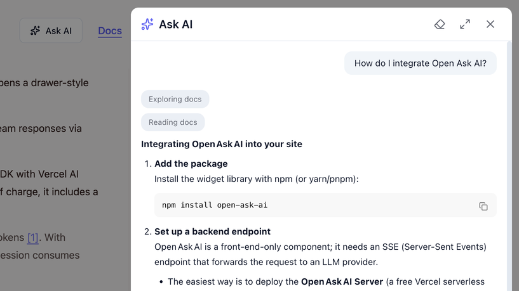519x291 pixels.
Task: Close the Ask AI panel
Action: (490, 24)
